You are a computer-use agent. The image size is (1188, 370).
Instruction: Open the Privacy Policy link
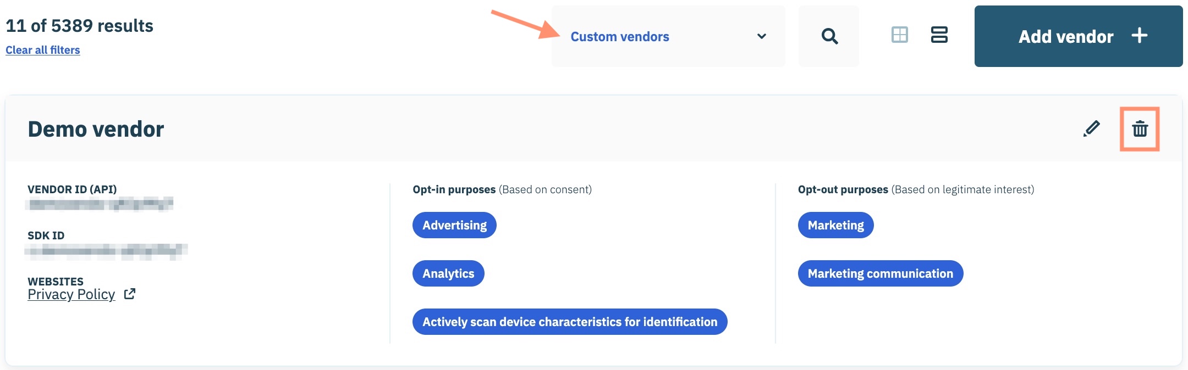pos(71,295)
